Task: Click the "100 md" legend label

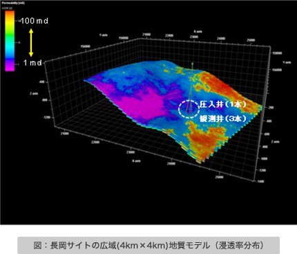Action: click(x=35, y=21)
